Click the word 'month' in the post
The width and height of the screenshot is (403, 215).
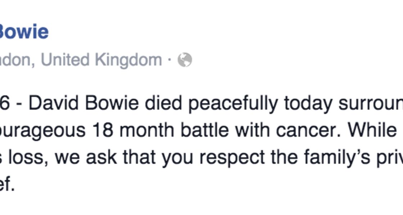pyautogui.click(x=147, y=130)
